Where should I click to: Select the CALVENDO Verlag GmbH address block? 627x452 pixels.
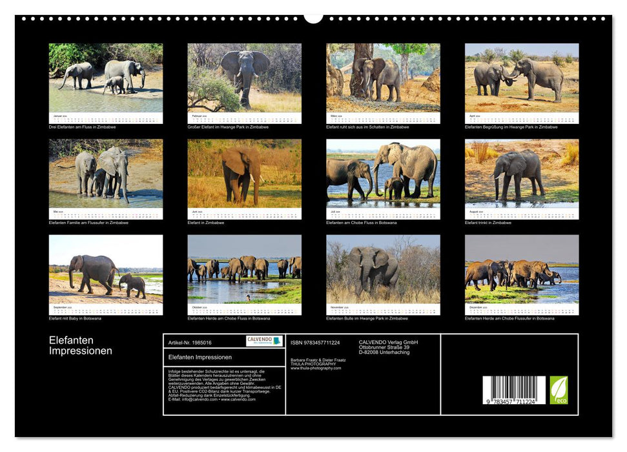pyautogui.click(x=387, y=347)
